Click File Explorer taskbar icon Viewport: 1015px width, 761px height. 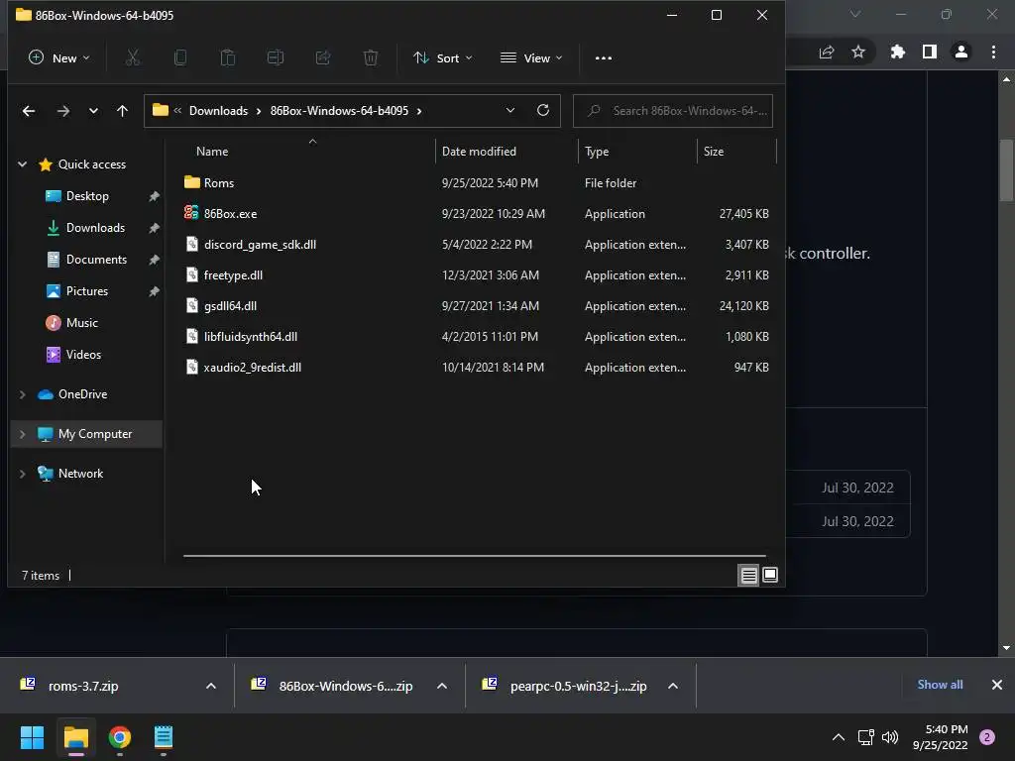[x=75, y=737]
